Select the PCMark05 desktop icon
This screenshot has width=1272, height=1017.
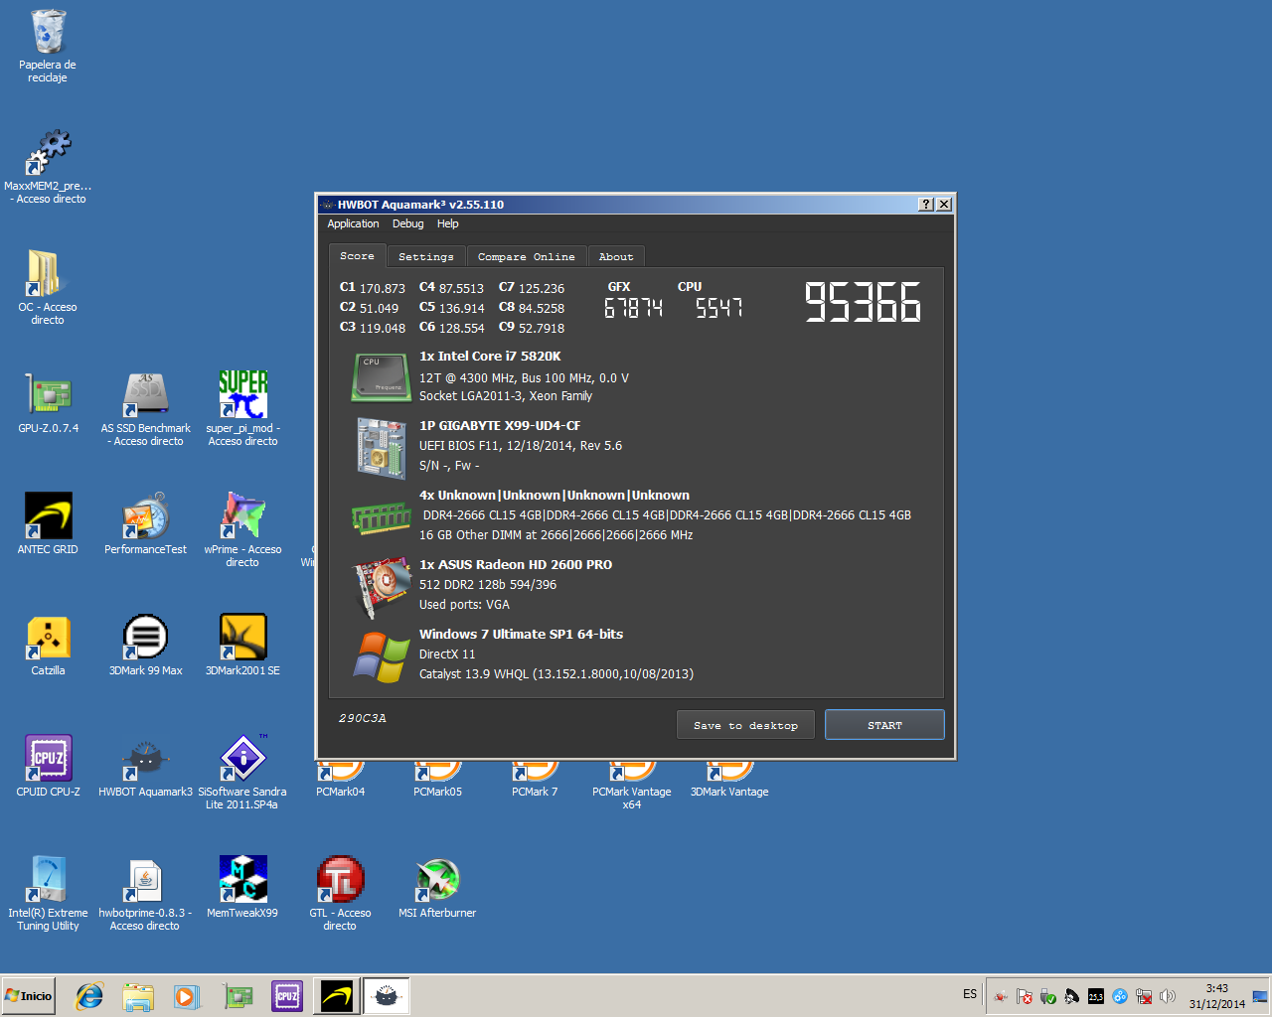(x=437, y=772)
